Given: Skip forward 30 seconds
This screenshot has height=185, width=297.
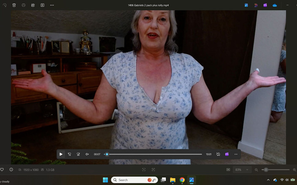Looking at the screenshot, I should (x=78, y=154).
